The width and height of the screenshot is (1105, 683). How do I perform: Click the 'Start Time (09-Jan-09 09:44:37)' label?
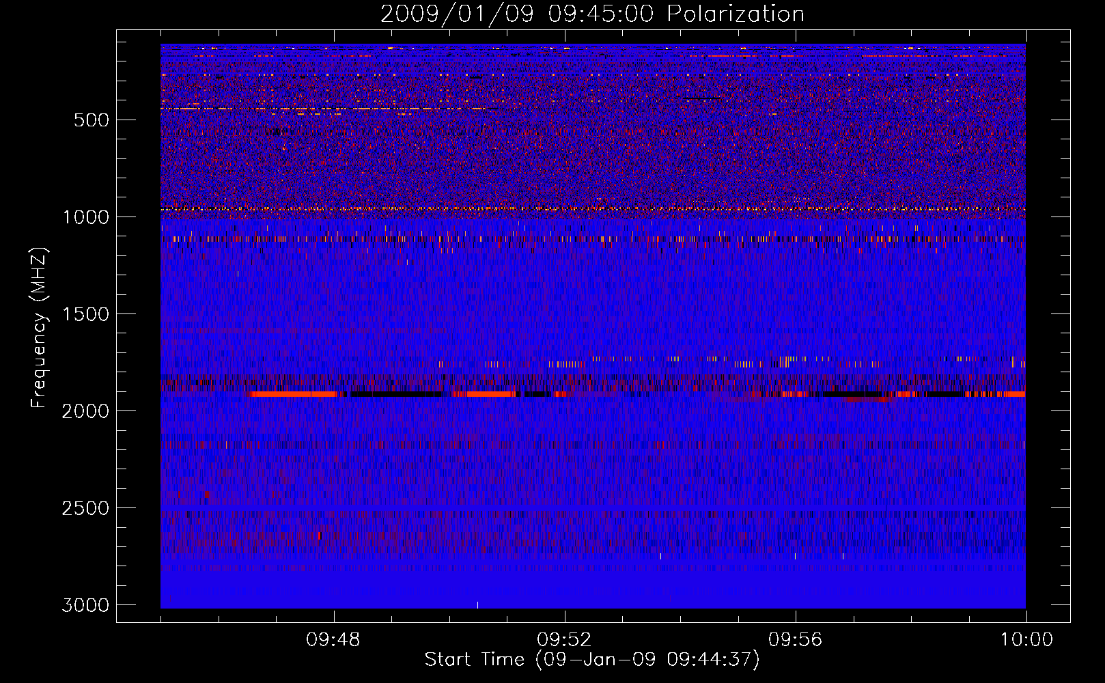coord(592,660)
